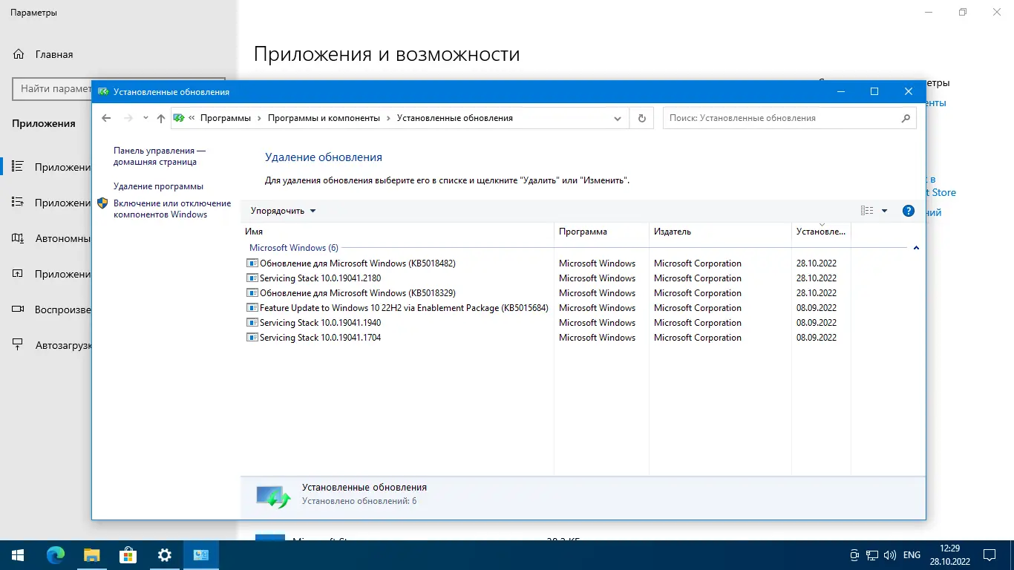Screen dimensions: 1014x570
Task: Click the shield icon beside Windows components
Action: click(x=103, y=203)
